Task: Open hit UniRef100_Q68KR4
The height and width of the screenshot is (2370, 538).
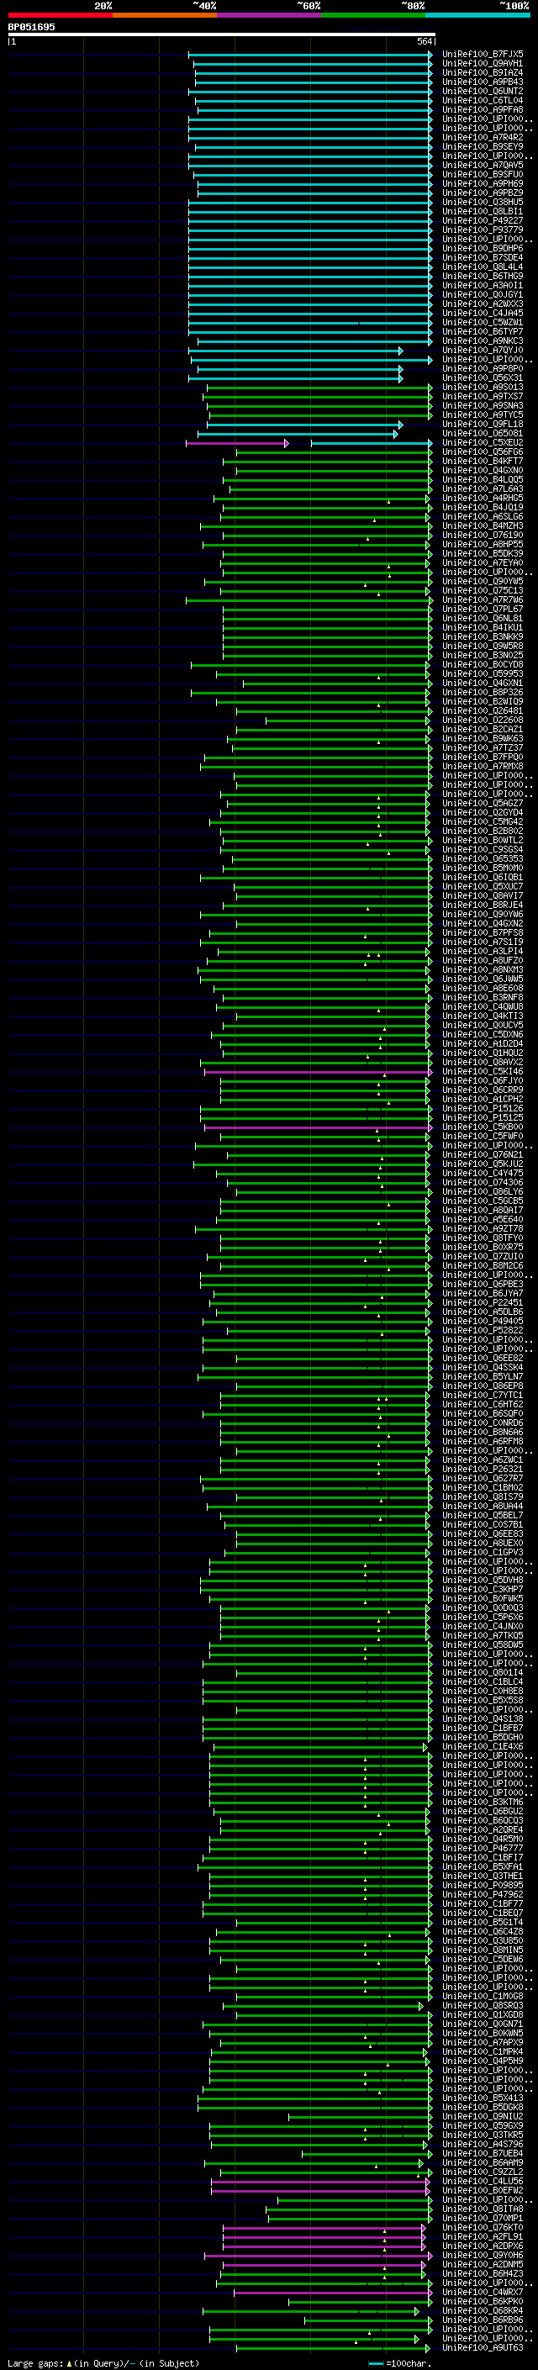Action: coord(483,2309)
